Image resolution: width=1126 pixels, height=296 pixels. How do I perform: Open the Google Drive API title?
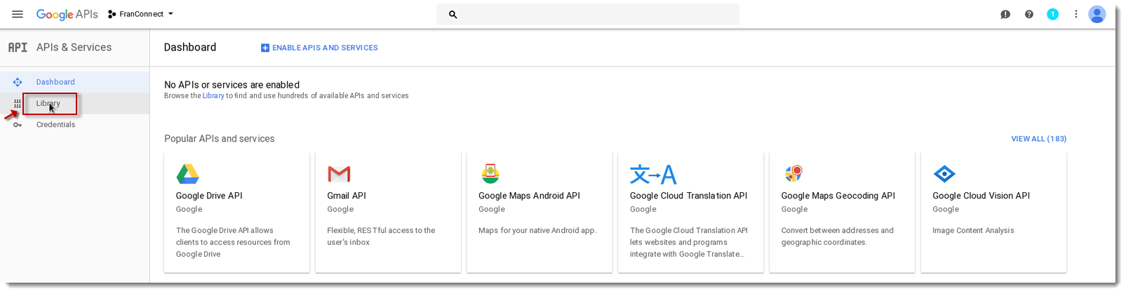tap(209, 196)
